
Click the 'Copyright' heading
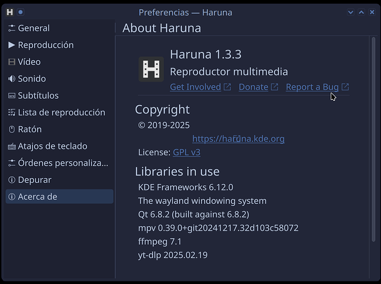coord(162,110)
